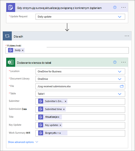
Task: Open help for Dodawanie wiersza do tabeli
Action: point(115,62)
